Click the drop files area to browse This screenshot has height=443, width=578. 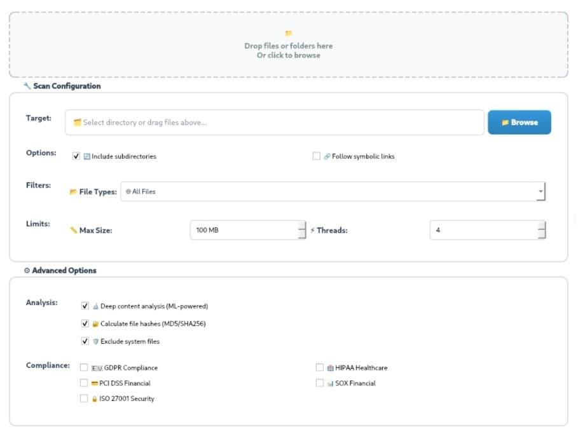288,51
